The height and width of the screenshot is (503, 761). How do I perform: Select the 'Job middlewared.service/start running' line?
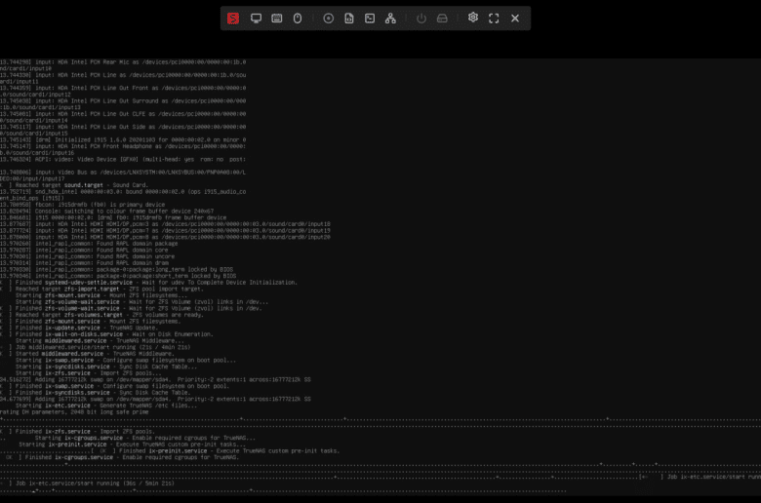click(96, 347)
